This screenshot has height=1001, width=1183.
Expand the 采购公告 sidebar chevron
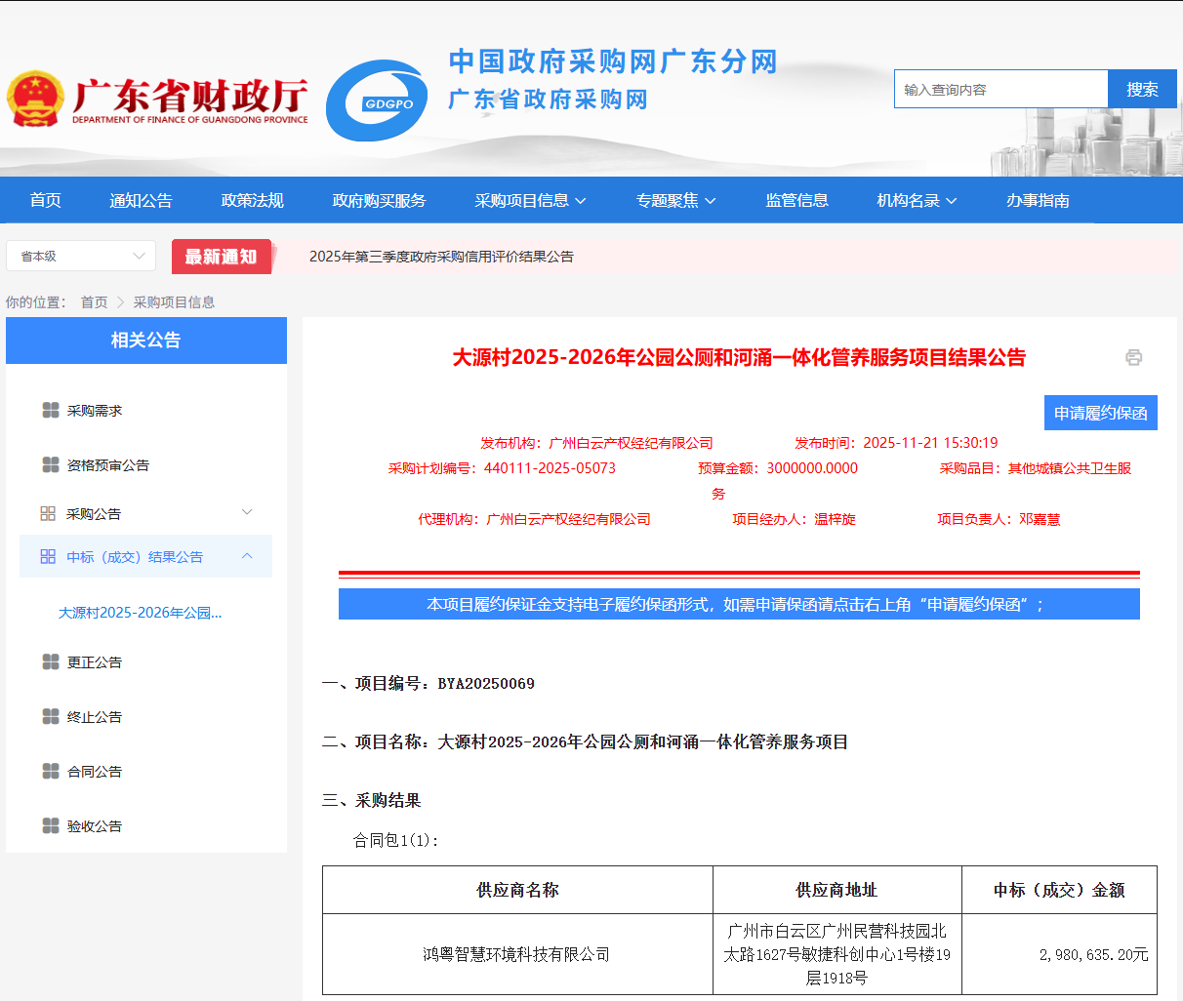[x=247, y=512]
